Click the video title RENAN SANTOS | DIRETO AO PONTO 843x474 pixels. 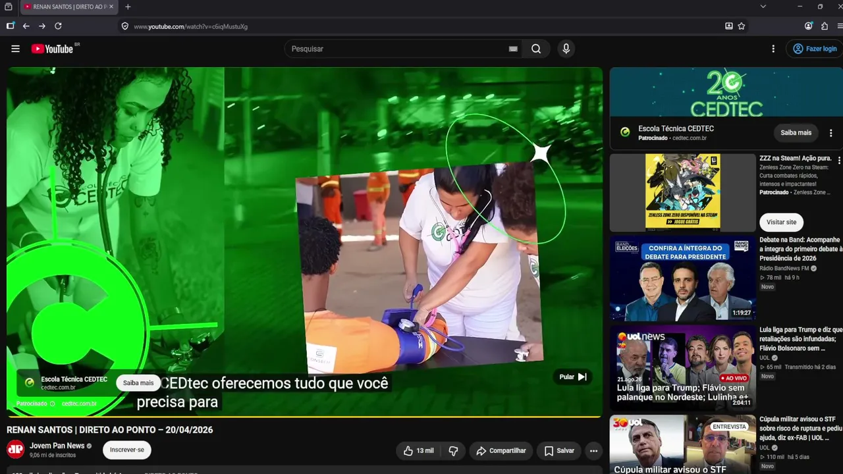[110, 430]
